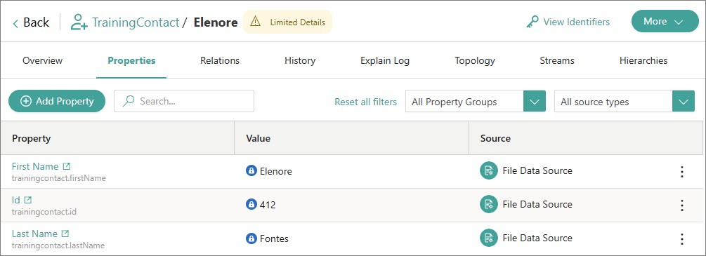This screenshot has width=706, height=256.
Task: Expand the All source types dropdown
Action: click(684, 101)
